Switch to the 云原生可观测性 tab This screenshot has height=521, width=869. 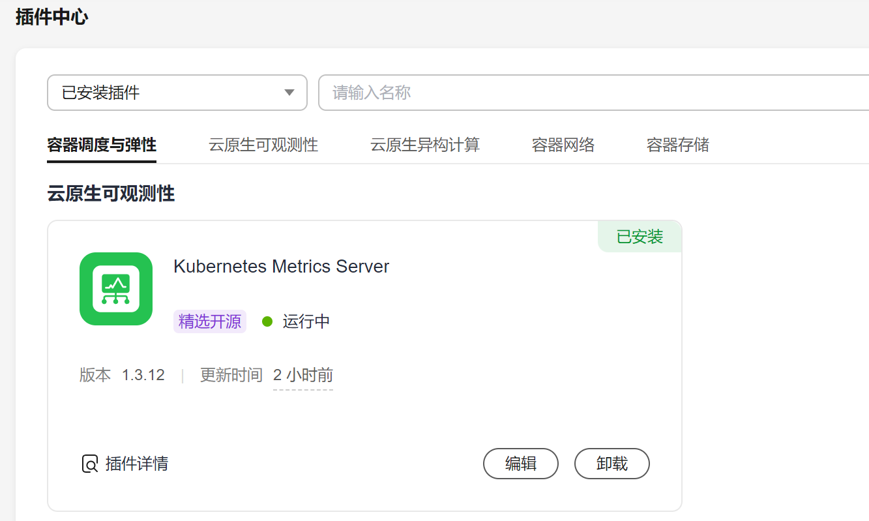[263, 145]
